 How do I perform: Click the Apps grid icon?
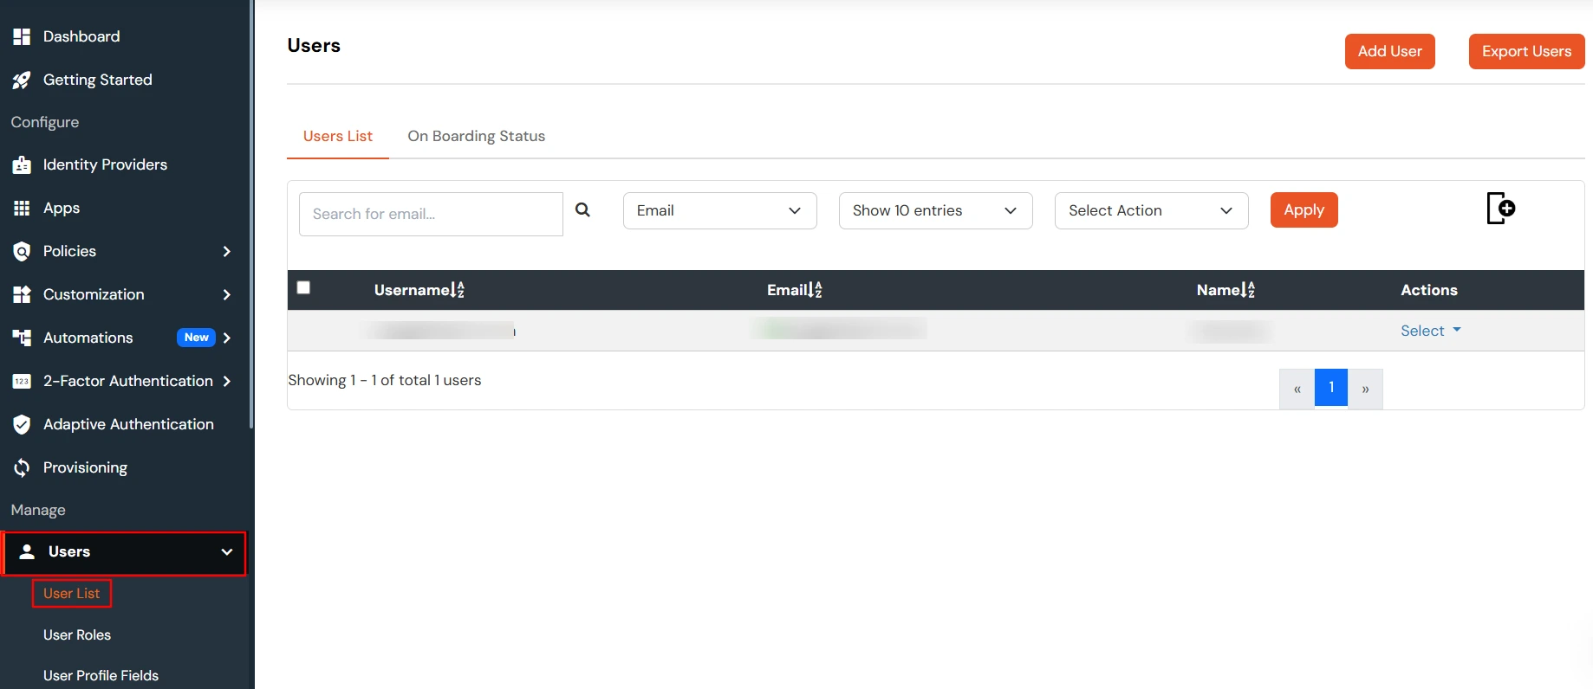(x=22, y=208)
